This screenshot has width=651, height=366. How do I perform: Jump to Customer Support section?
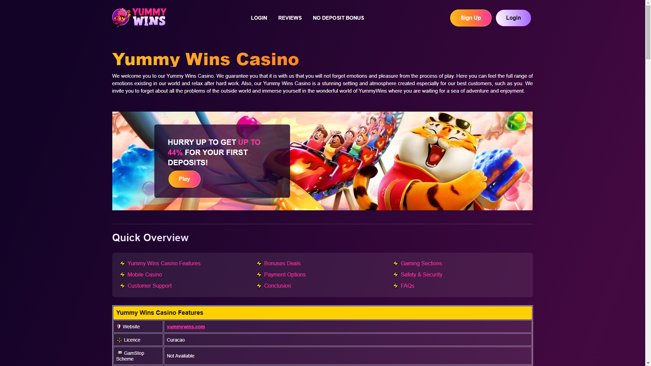tap(150, 286)
